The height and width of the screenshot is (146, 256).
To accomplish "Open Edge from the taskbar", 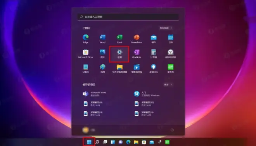I will (128, 142).
